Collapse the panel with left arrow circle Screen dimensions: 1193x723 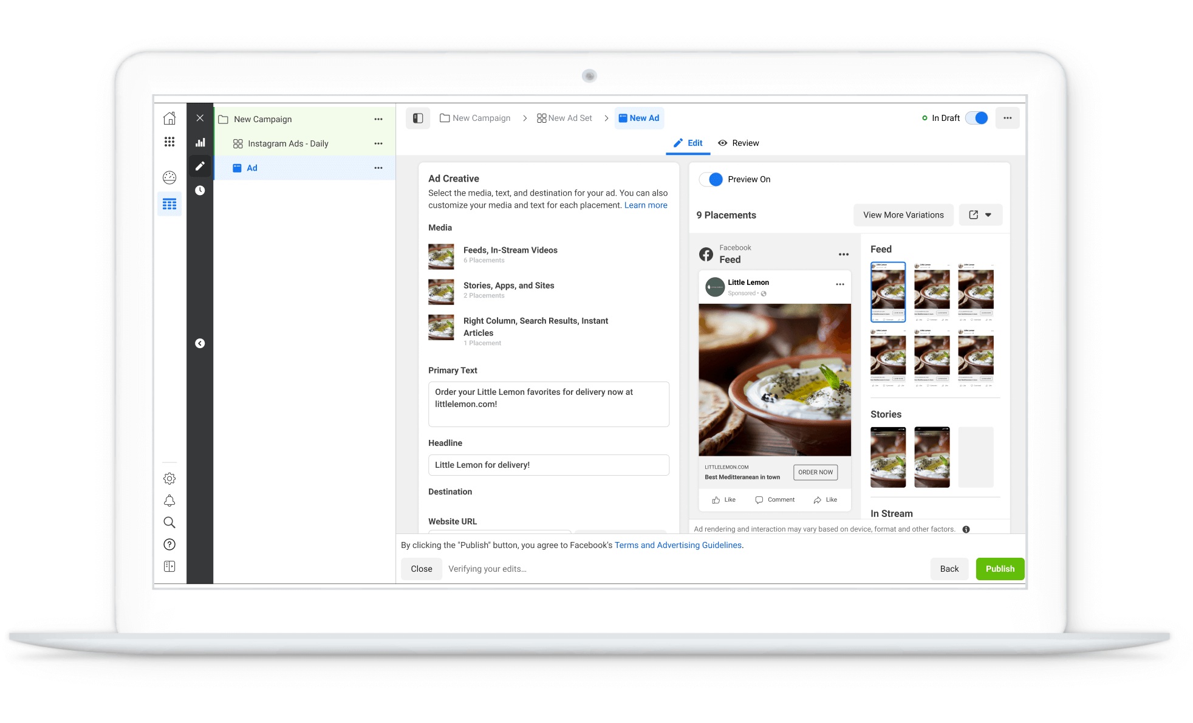[200, 343]
